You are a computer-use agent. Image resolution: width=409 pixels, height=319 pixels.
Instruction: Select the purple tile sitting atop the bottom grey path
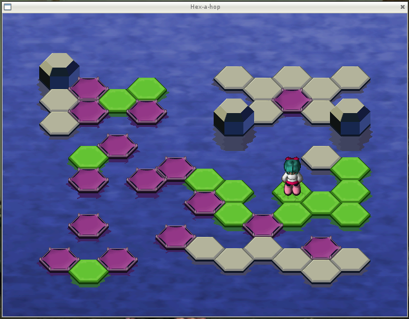[x=321, y=248]
